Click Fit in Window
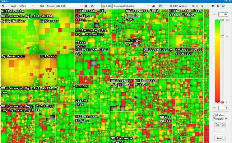 coord(178,6)
